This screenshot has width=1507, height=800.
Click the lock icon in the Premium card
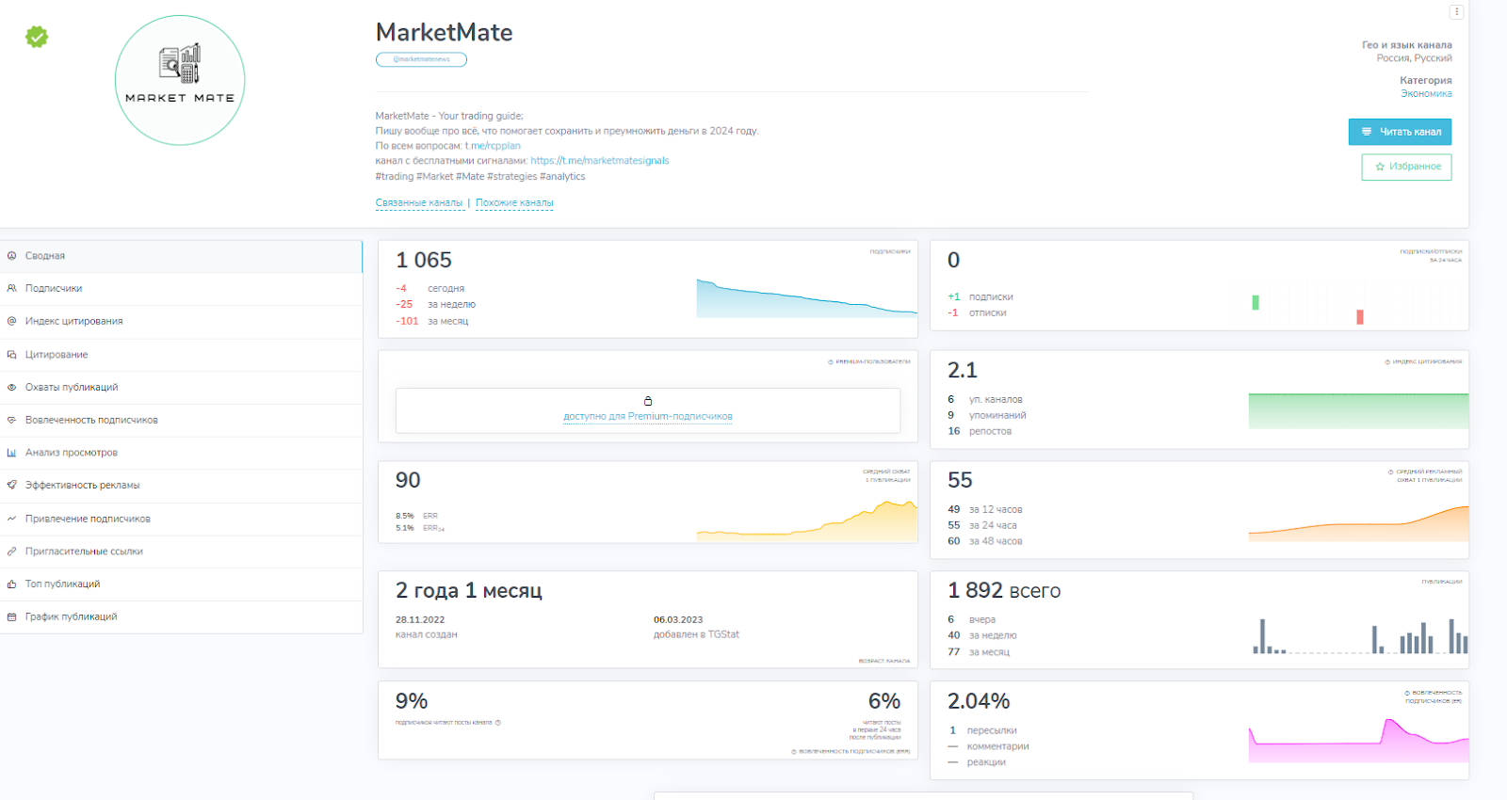click(x=648, y=401)
